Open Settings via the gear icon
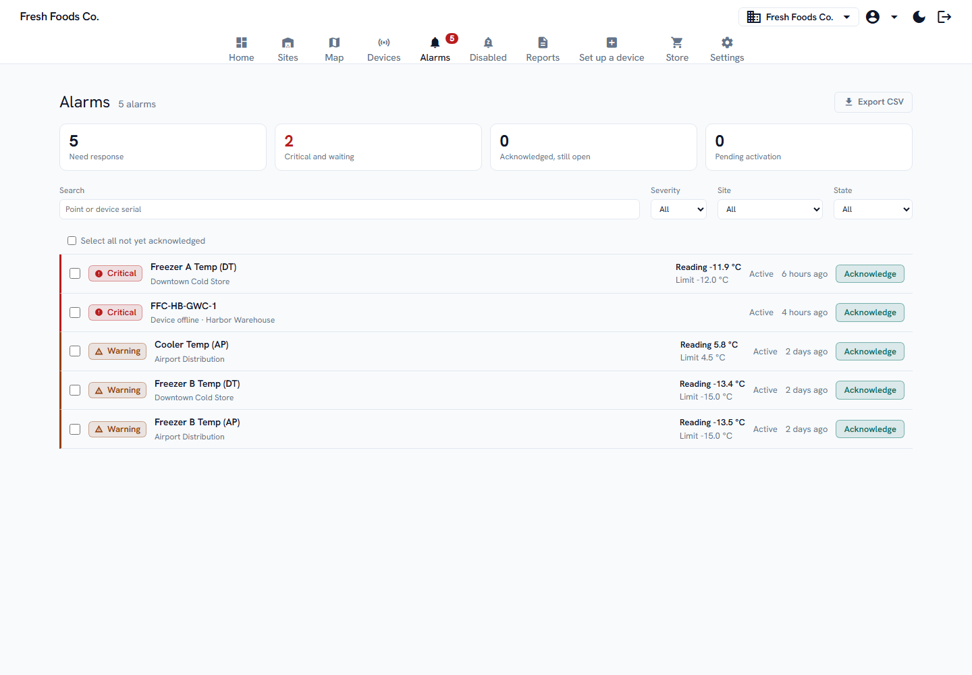The image size is (972, 675). pos(727,43)
